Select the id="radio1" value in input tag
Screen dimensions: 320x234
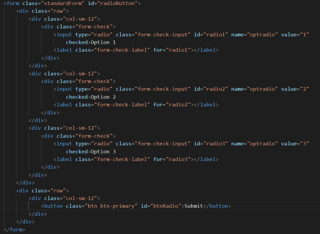coord(215,35)
